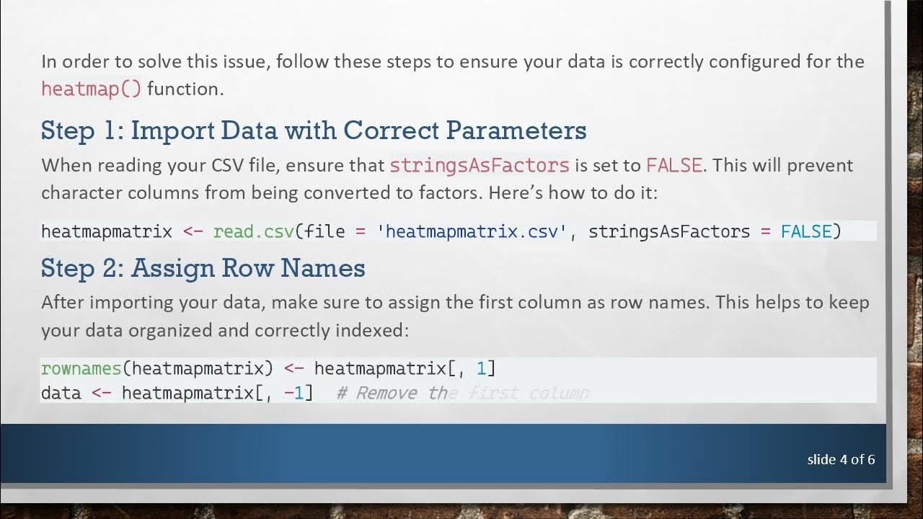
Task: Click the sentence beginning After importing your data
Action: coord(454,302)
